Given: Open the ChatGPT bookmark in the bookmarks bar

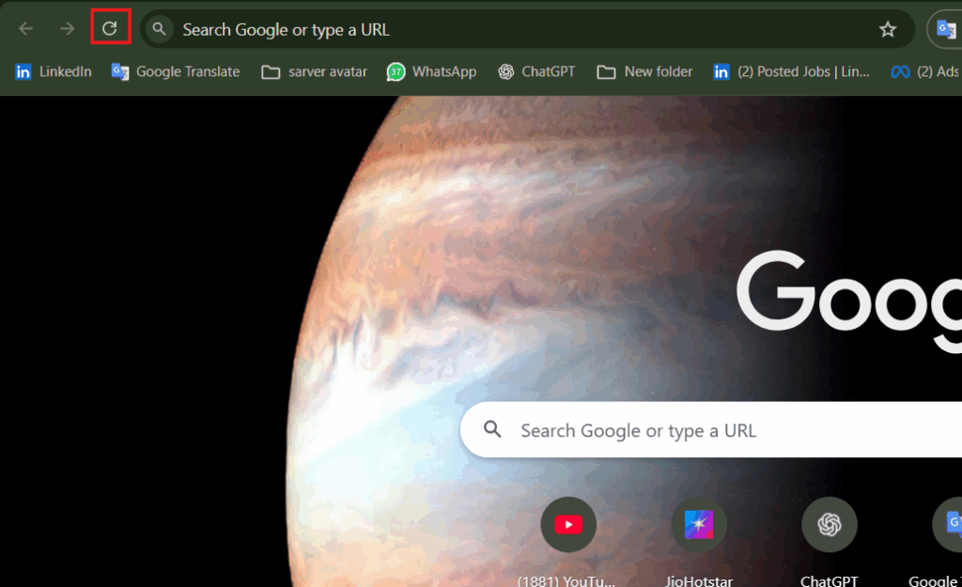Looking at the screenshot, I should pyautogui.click(x=536, y=70).
